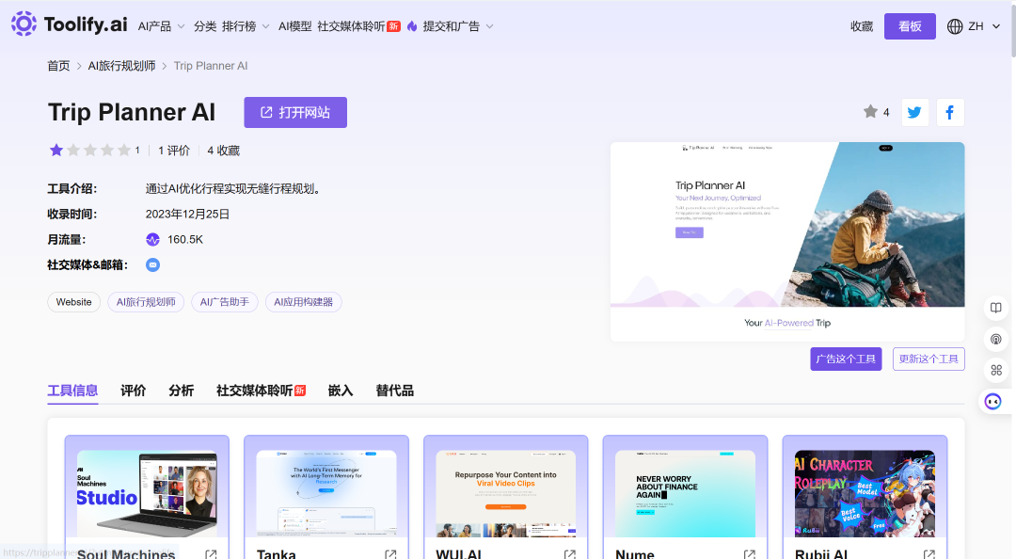Click the Website tag
Viewport: 1016px width, 559px height.
74,302
